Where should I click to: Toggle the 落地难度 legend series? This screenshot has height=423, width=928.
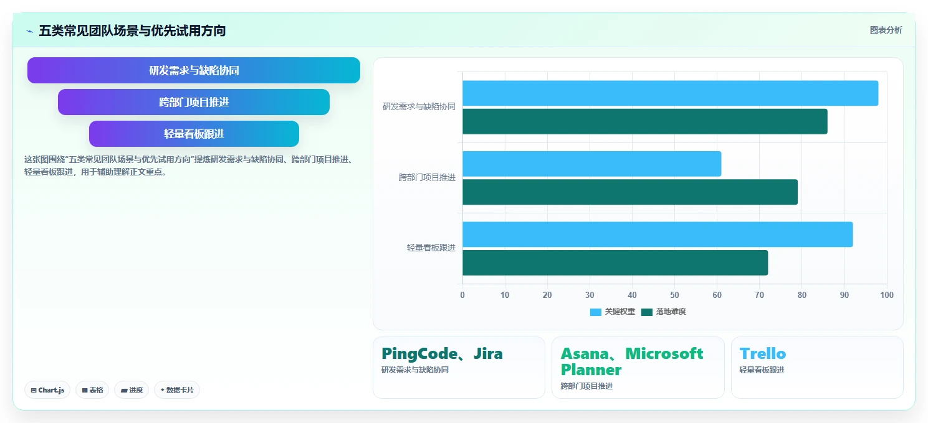click(x=664, y=312)
